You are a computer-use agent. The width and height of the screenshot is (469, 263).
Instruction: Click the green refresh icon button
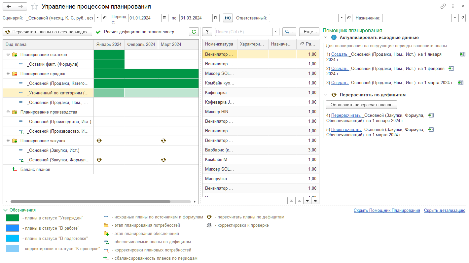(194, 32)
